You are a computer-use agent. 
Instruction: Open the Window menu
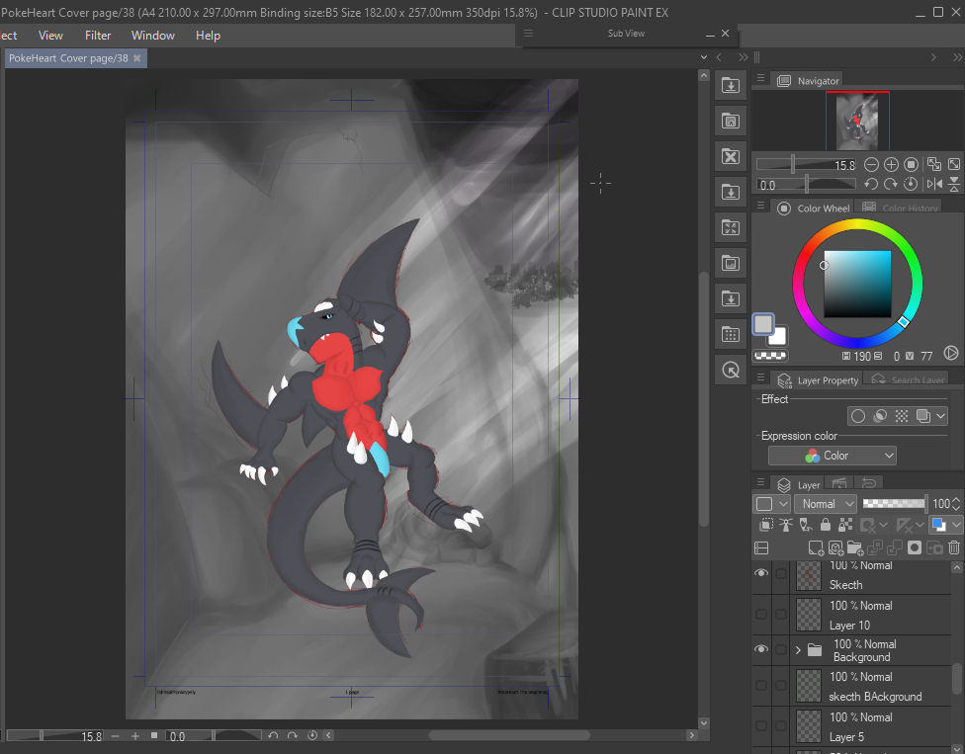click(x=153, y=35)
